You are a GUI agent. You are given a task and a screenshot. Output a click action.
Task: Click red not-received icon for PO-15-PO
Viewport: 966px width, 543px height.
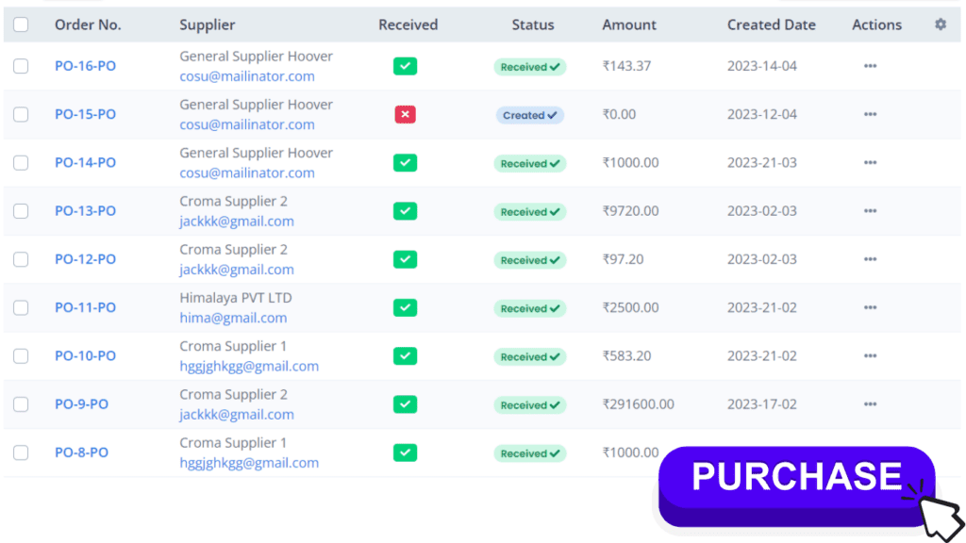(405, 114)
